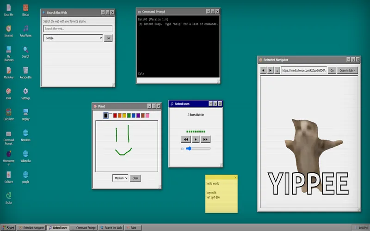Open the Recycle Bin desktop icon
This screenshot has width=370, height=231.
25,73
